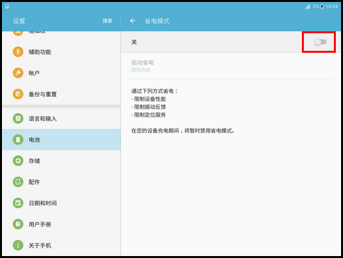
Task: Open the 搜索 search button
Action: pyautogui.click(x=108, y=21)
